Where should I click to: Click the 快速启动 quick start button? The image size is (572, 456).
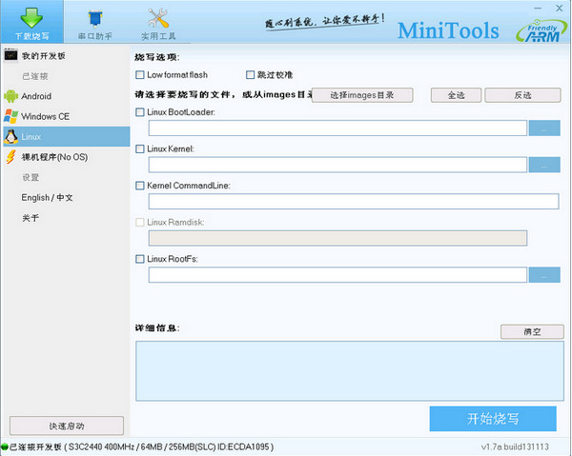point(67,426)
